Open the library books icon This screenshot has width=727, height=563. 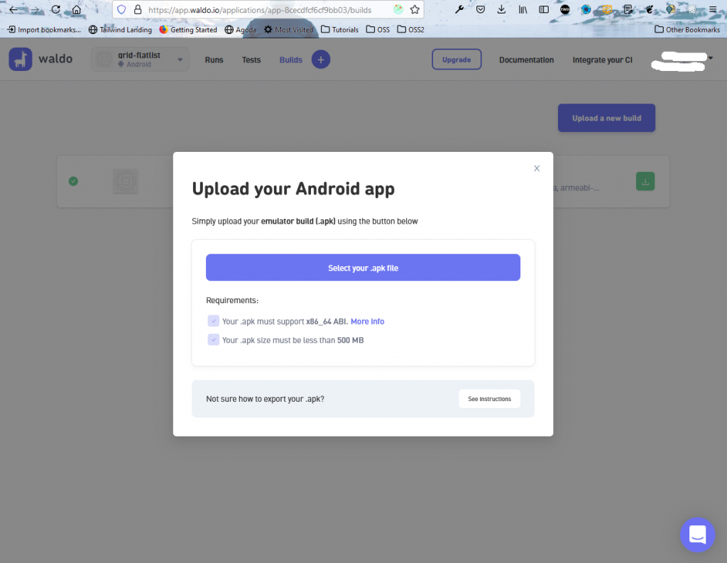tap(523, 9)
